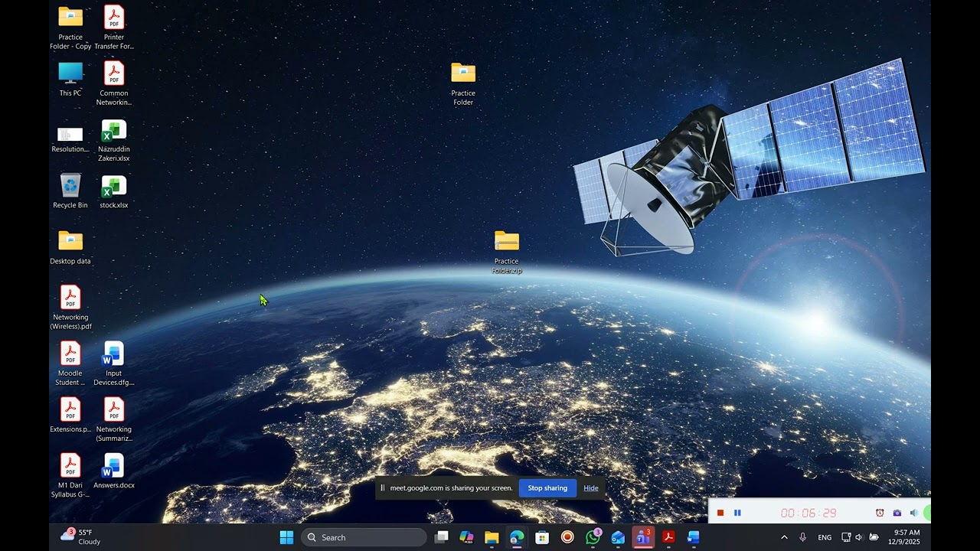The height and width of the screenshot is (551, 980).
Task: Select the Recycle Bin icon
Action: (x=70, y=191)
